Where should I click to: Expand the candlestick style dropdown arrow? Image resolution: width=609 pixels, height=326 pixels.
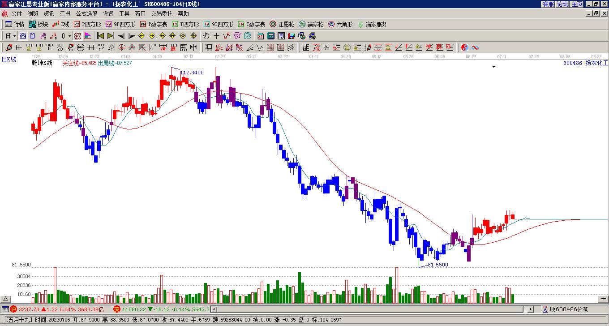pyautogui.click(x=69, y=36)
